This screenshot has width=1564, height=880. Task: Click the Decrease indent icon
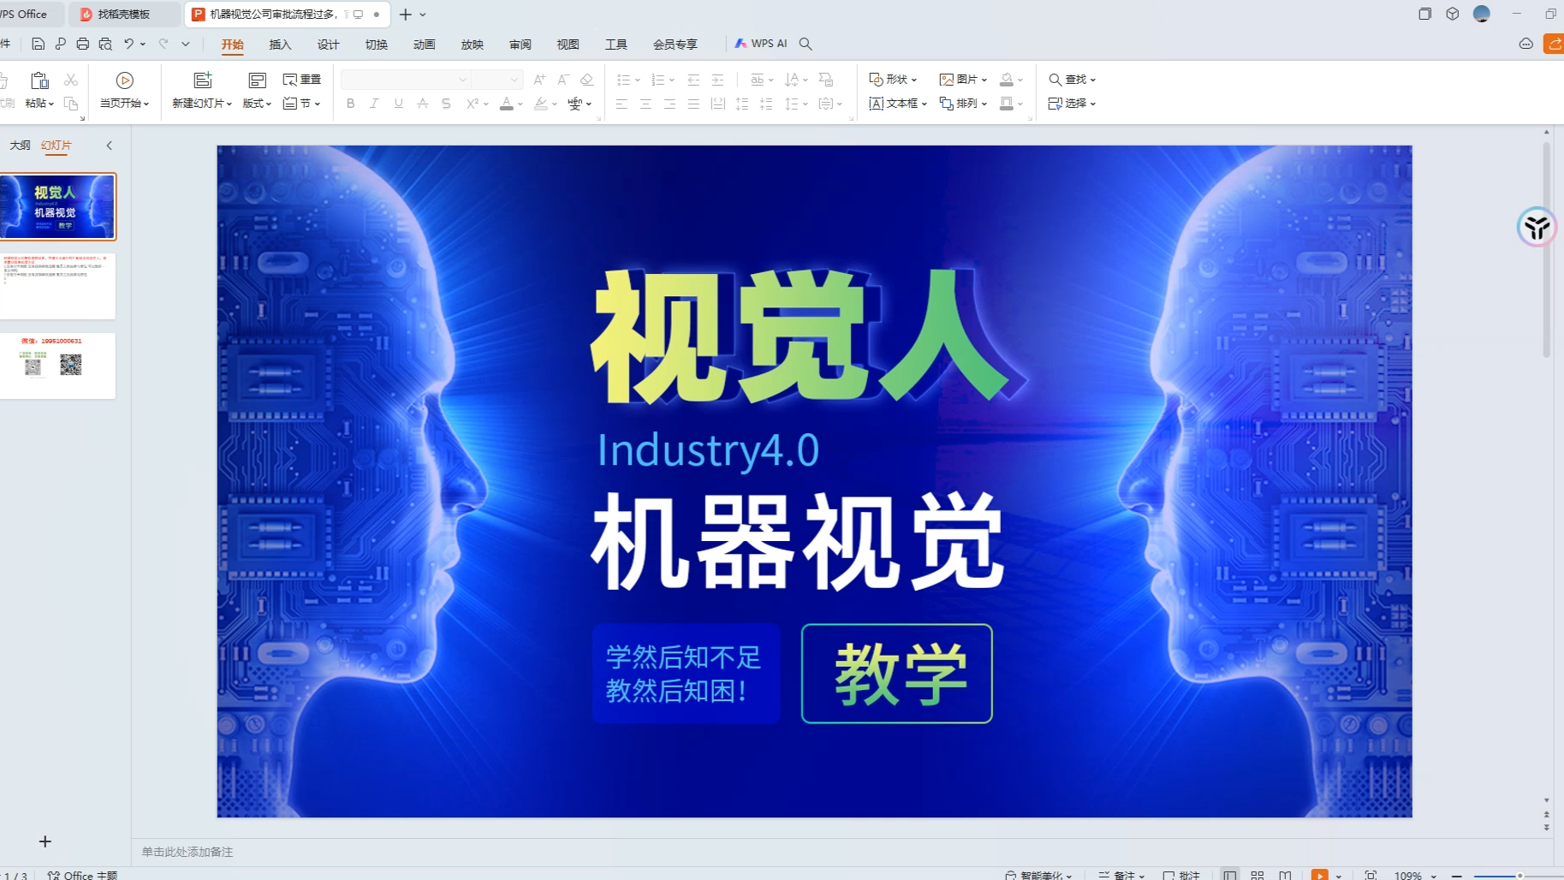[693, 80]
